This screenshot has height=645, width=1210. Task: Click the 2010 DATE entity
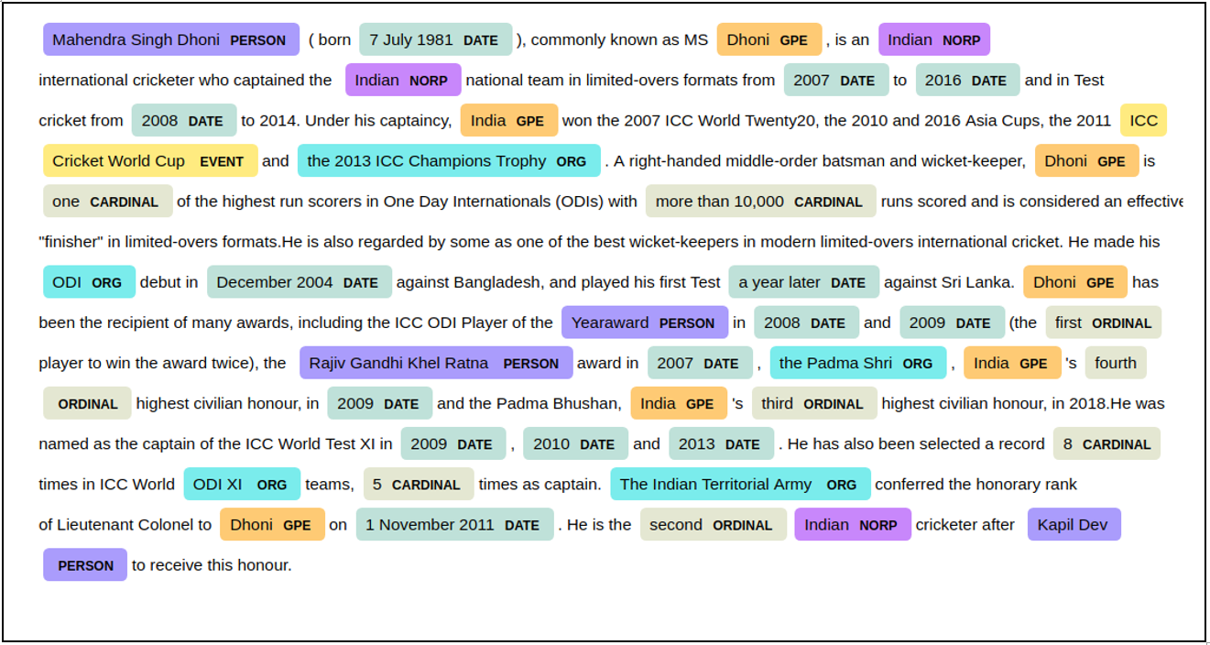574,443
